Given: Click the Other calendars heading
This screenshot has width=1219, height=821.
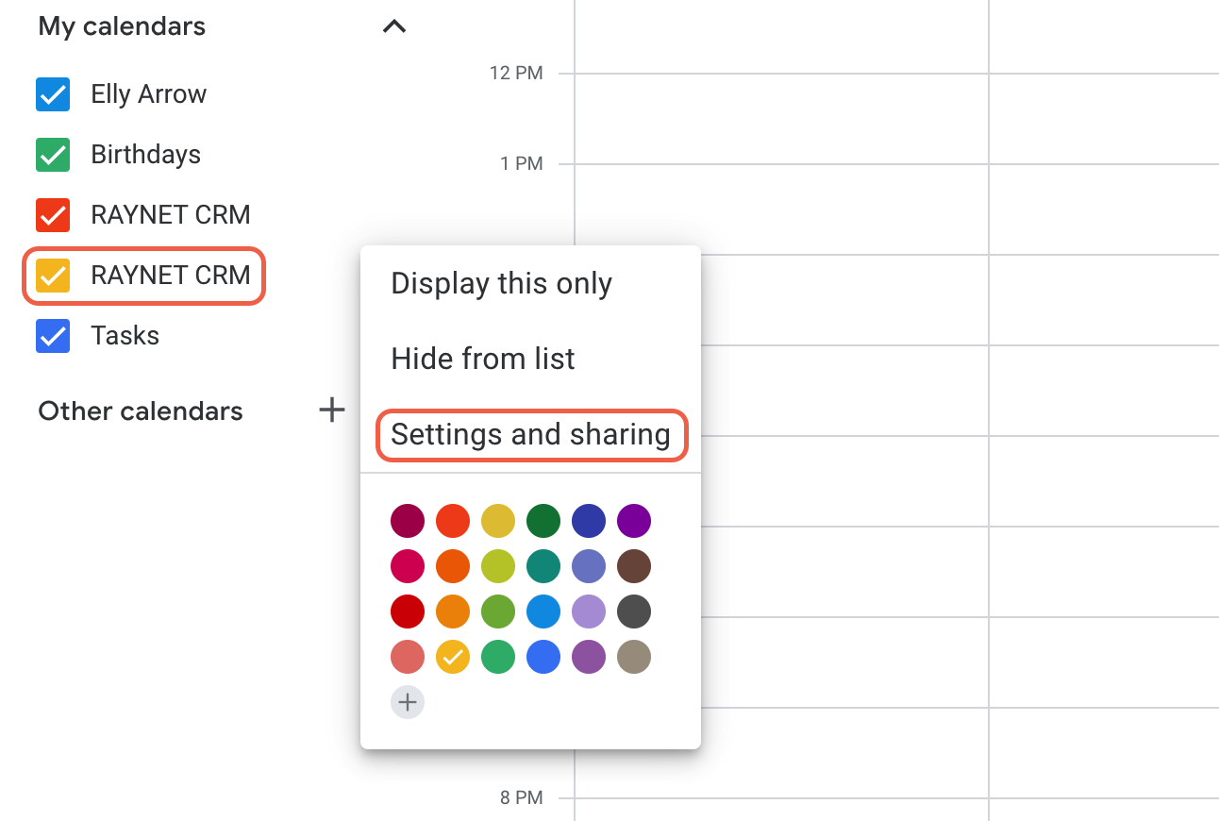Looking at the screenshot, I should (141, 411).
